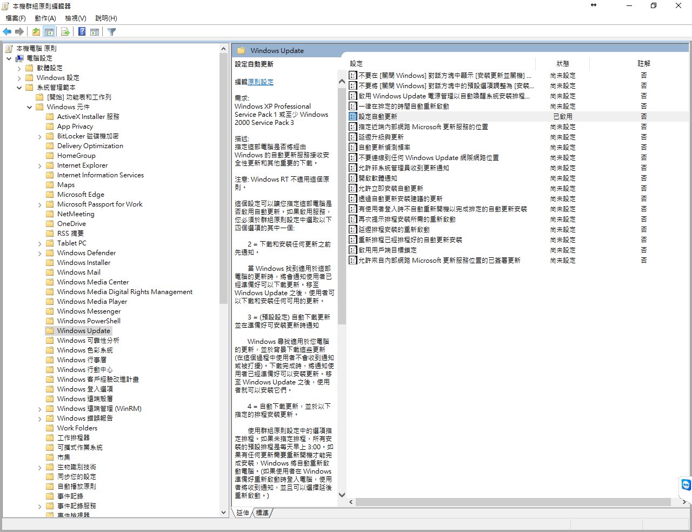This screenshot has width=692, height=532.
Task: Sort by the 註解 column header
Action: [644, 64]
